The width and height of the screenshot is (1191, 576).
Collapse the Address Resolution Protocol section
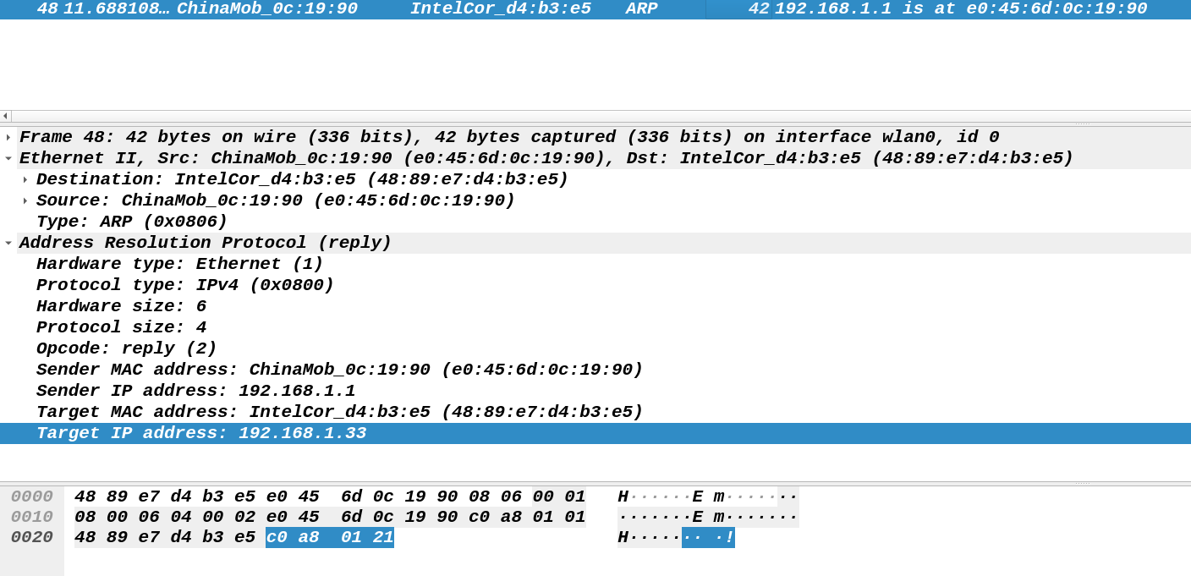[x=8, y=242]
